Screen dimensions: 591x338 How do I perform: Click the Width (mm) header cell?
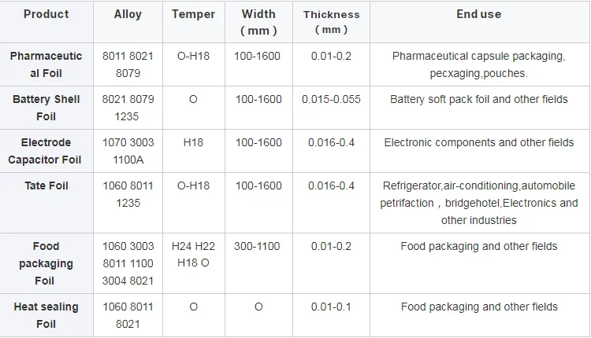(x=258, y=22)
